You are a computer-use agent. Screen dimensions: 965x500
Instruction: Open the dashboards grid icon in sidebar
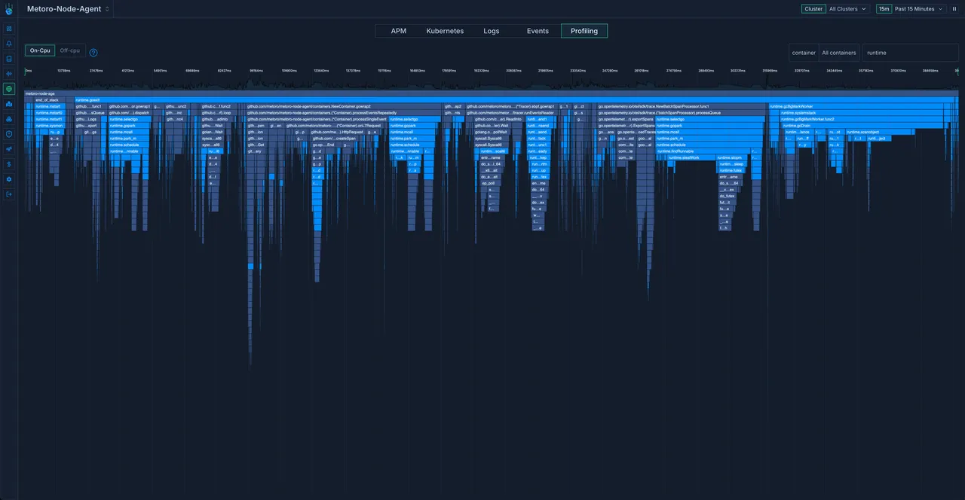click(9, 29)
